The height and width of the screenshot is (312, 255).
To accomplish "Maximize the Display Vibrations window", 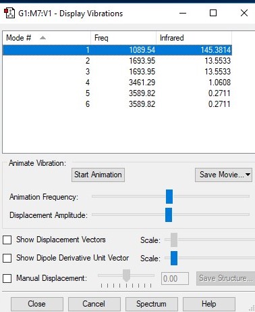I will coord(213,13).
